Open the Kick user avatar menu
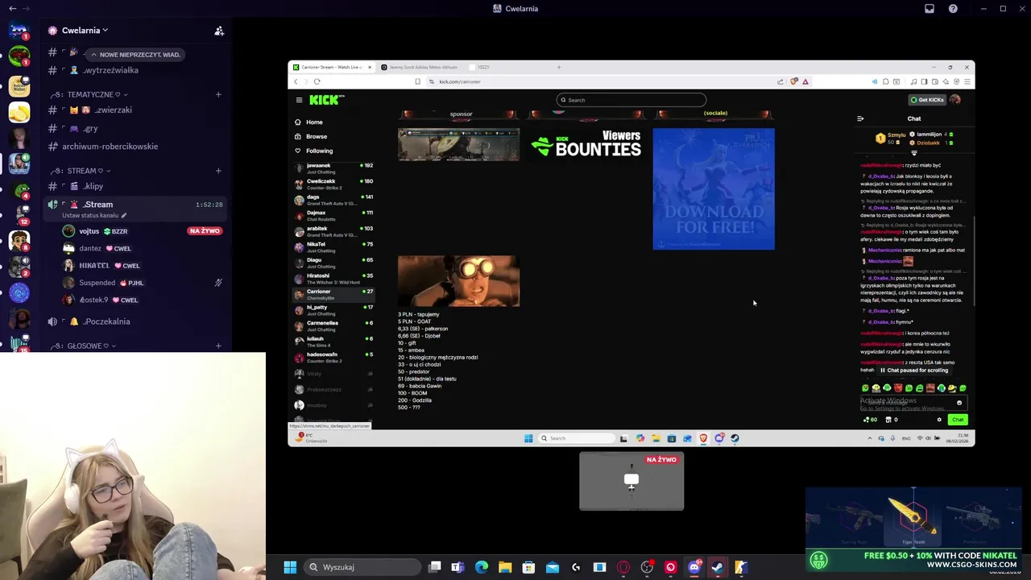The height and width of the screenshot is (580, 1031). click(x=955, y=100)
